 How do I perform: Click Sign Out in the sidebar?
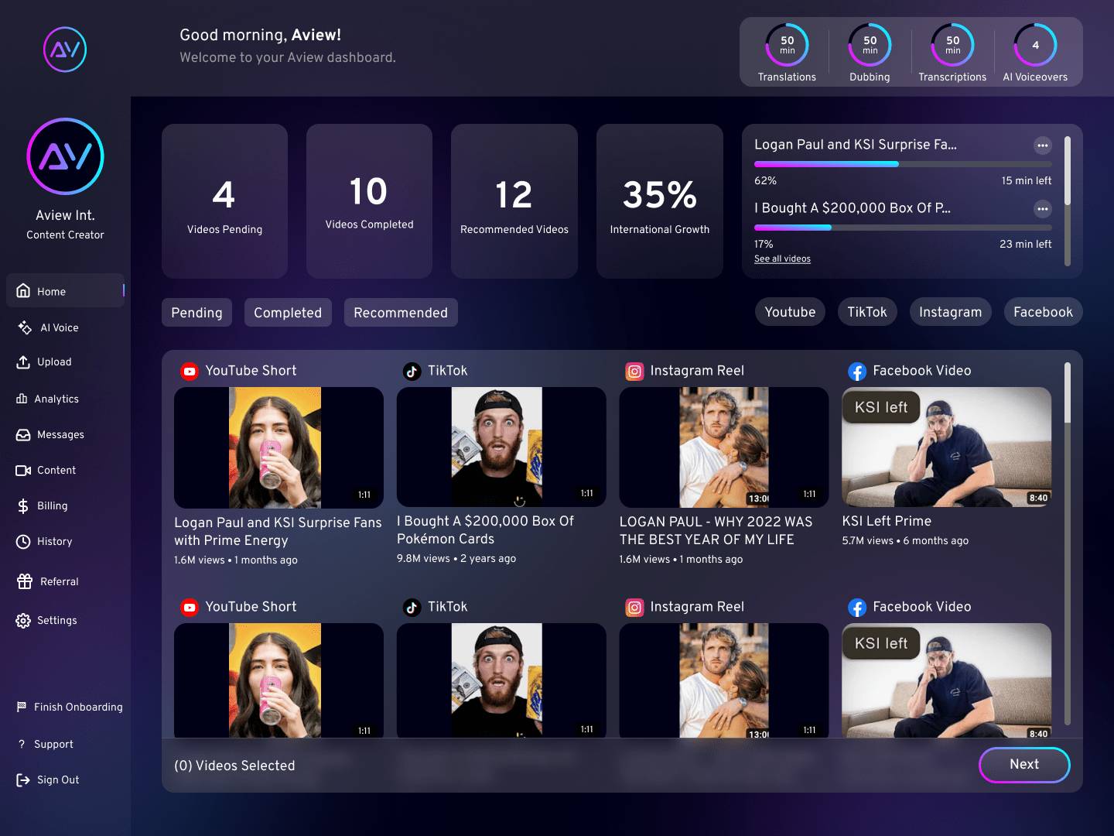point(57,779)
